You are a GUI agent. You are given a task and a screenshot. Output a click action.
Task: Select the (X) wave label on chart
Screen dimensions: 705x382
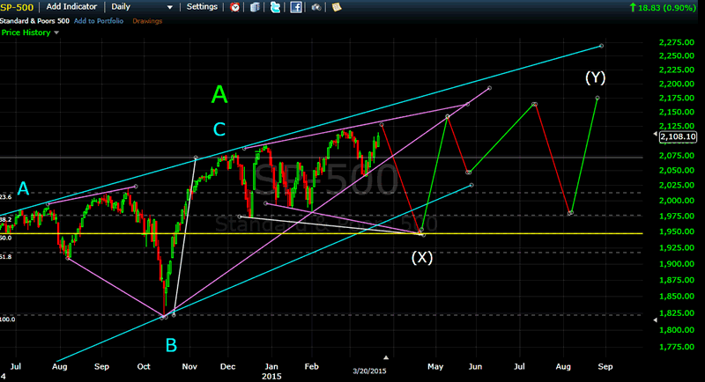422,257
